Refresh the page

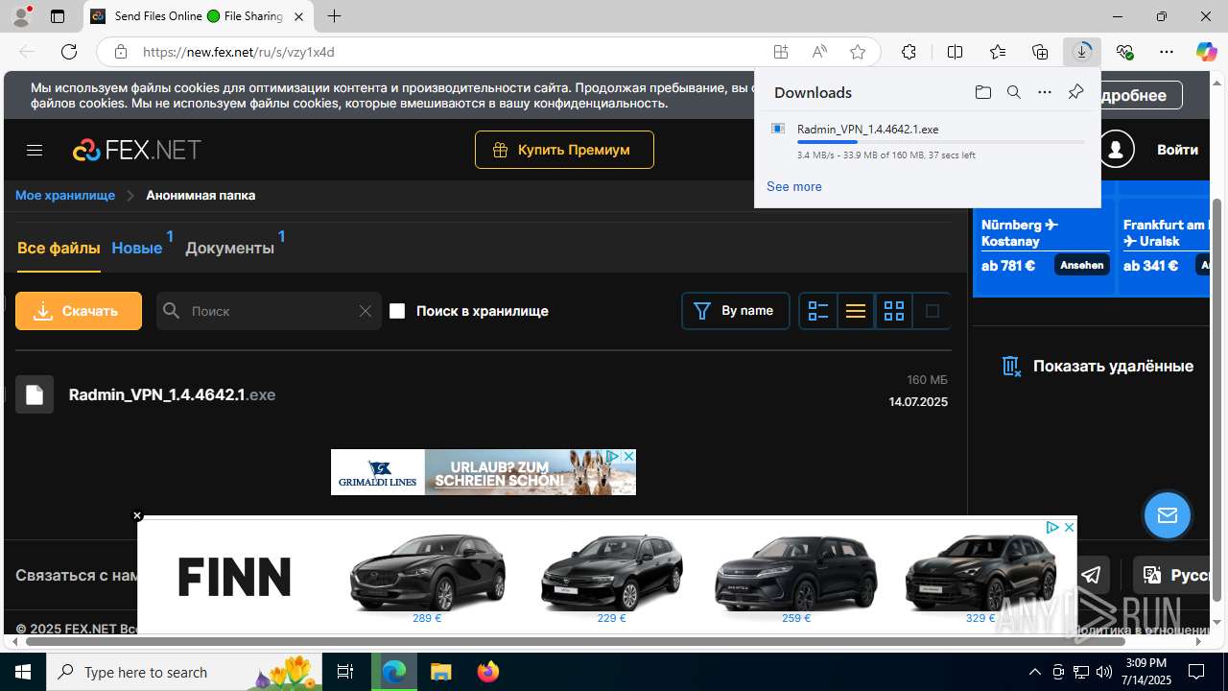[69, 52]
